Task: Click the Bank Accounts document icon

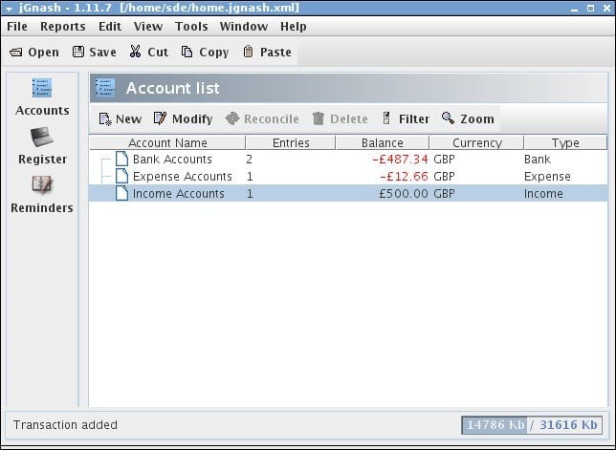Action: coord(121,159)
